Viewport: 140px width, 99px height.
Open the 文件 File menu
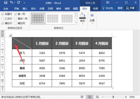pos(6,9)
